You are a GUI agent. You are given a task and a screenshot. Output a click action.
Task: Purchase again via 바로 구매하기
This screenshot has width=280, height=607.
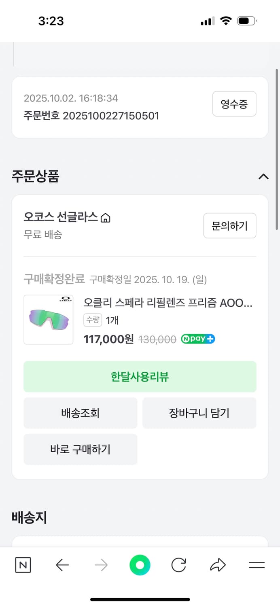pos(80,449)
